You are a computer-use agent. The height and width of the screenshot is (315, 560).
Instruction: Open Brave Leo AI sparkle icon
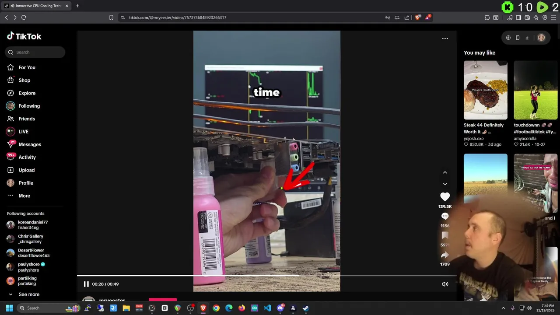click(x=536, y=17)
